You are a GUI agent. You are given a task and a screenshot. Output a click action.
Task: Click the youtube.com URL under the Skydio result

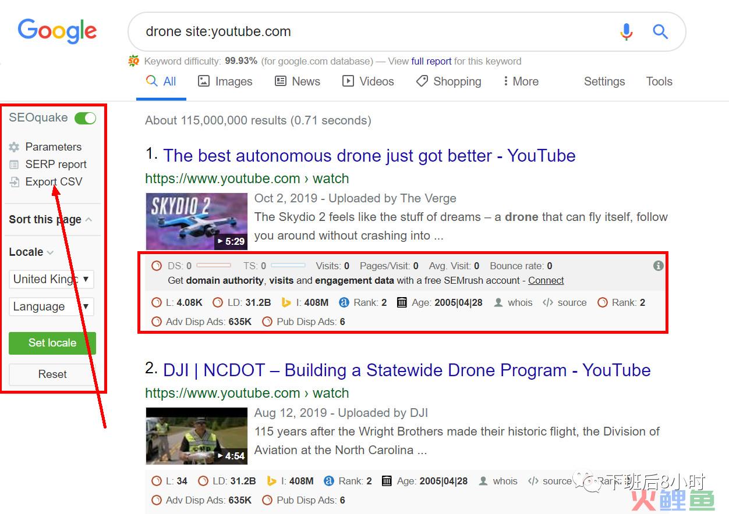pos(247,179)
